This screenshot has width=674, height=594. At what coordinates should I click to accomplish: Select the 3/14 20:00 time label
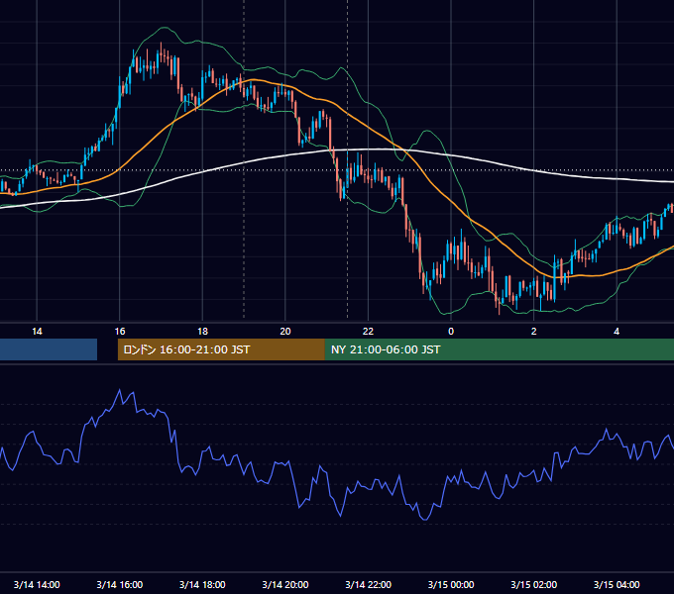point(285,584)
